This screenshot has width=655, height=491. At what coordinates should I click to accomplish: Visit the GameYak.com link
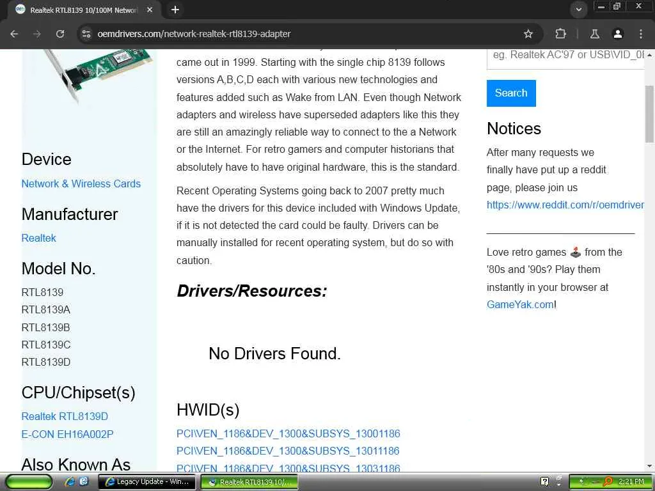(520, 304)
